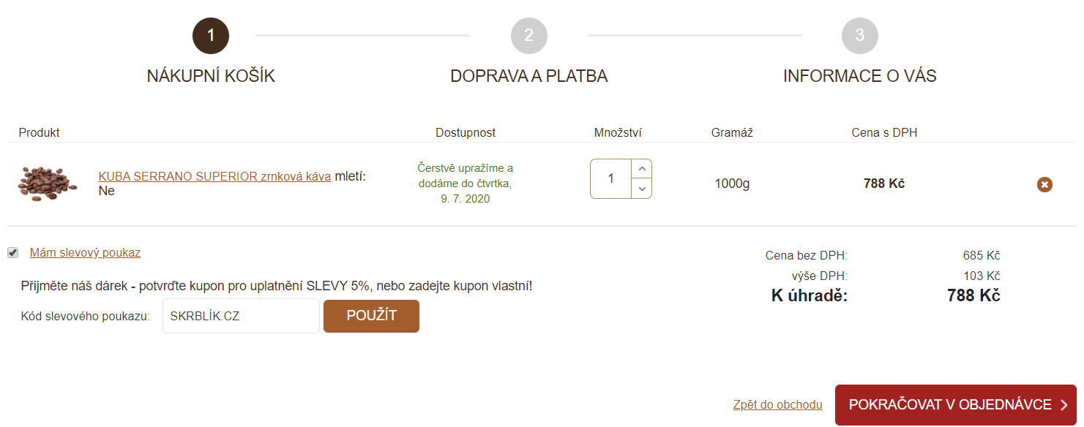Click the coffee beans product thumbnail
1084x427 pixels.
[48, 184]
